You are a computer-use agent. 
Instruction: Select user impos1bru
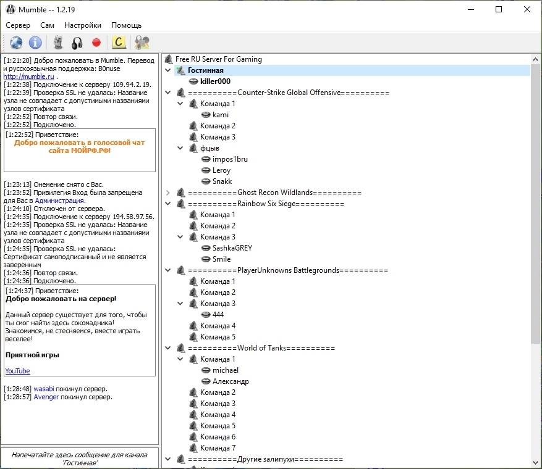point(230,159)
